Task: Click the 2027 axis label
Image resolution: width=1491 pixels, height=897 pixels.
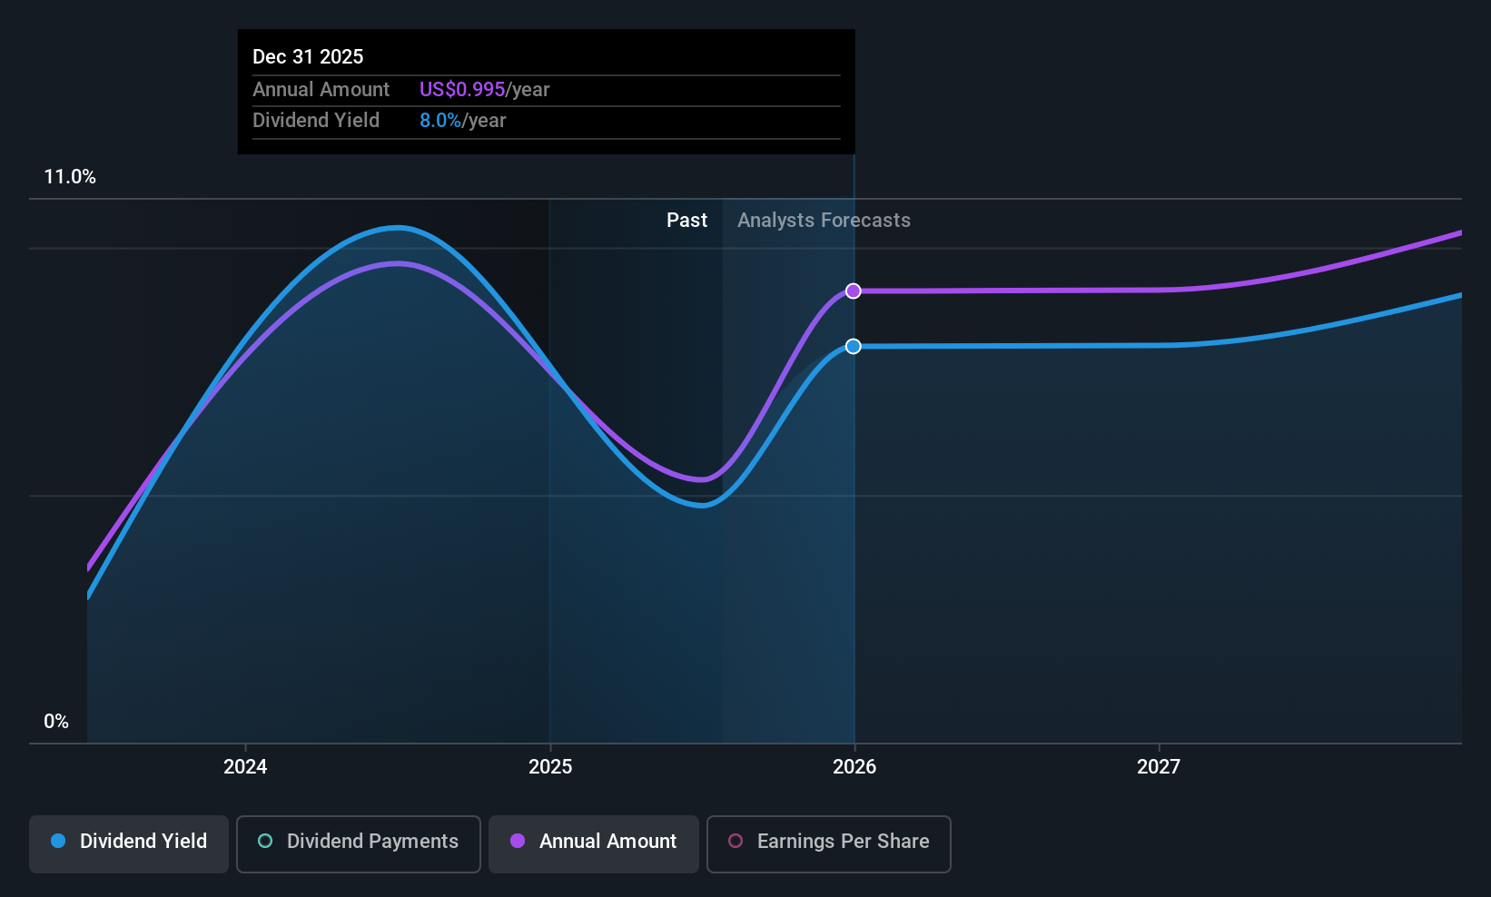Action: click(1159, 766)
